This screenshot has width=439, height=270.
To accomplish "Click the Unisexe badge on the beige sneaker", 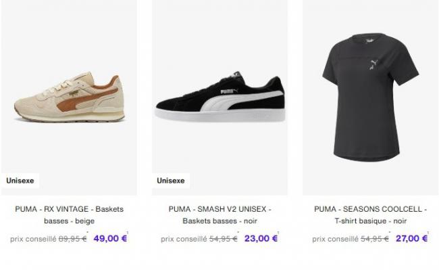I will pos(20,181).
